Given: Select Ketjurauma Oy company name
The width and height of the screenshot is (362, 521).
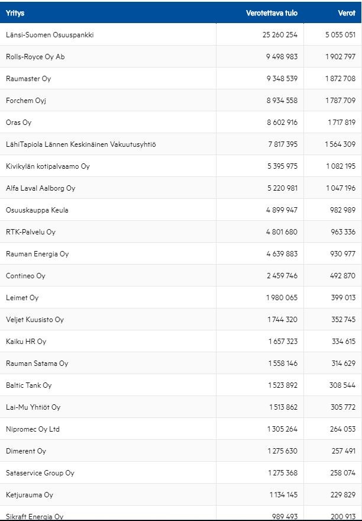Looking at the screenshot, I should pyautogui.click(x=30, y=495).
